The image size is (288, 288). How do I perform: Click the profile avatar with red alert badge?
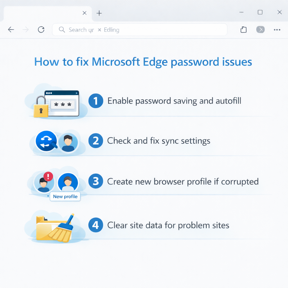pyautogui.click(x=44, y=182)
